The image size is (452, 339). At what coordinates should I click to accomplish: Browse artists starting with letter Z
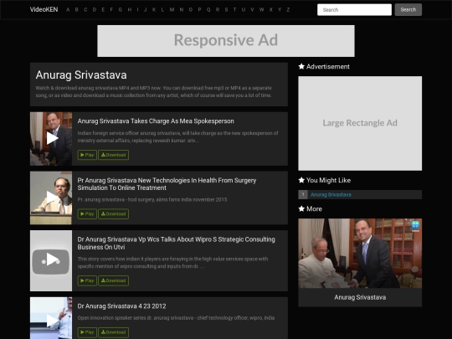tap(288, 10)
